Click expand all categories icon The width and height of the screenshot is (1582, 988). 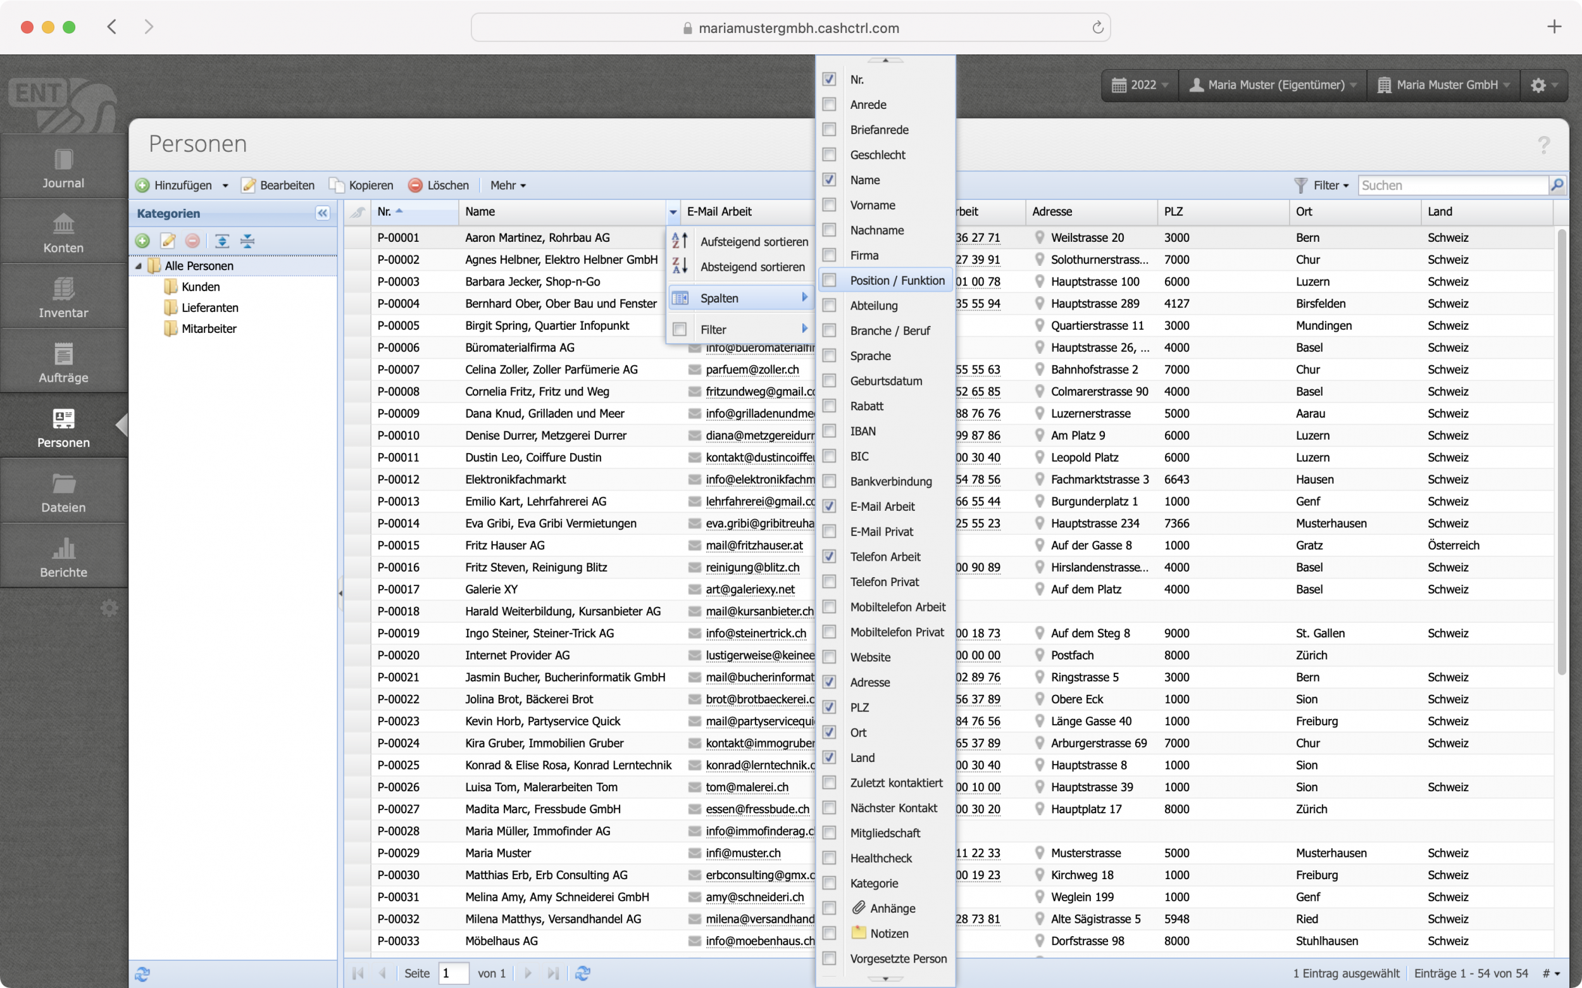point(222,241)
